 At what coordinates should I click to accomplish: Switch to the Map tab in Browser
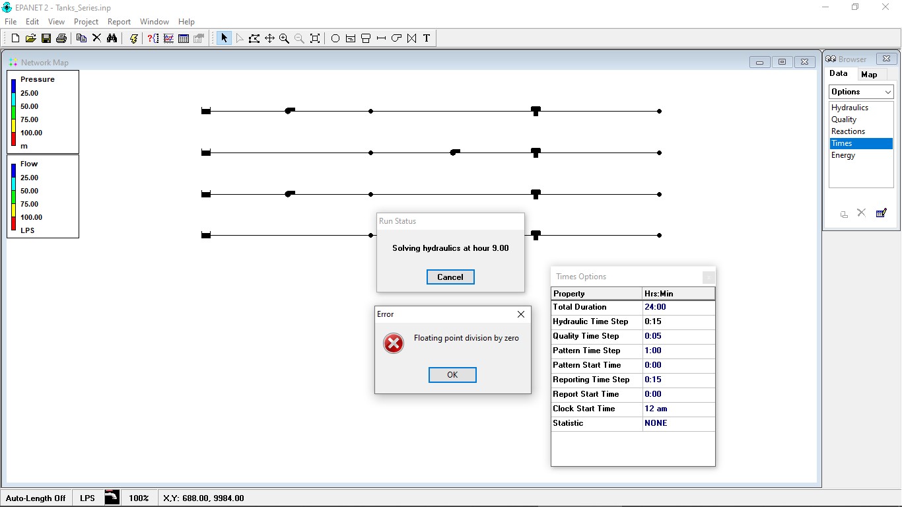click(870, 74)
